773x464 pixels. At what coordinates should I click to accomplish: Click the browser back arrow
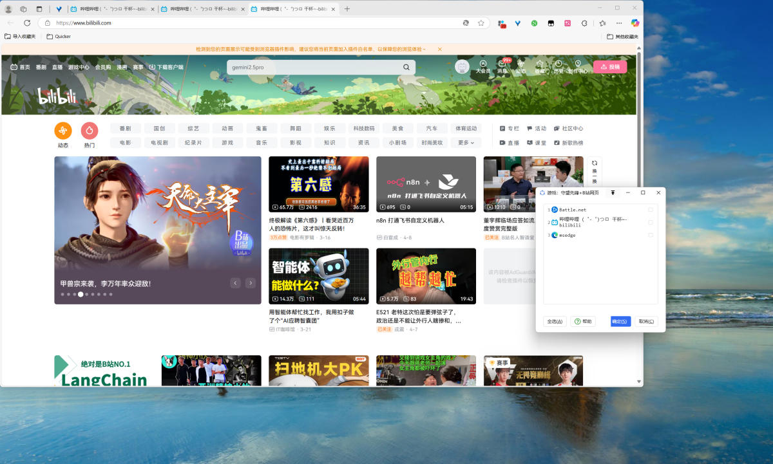[x=10, y=23]
